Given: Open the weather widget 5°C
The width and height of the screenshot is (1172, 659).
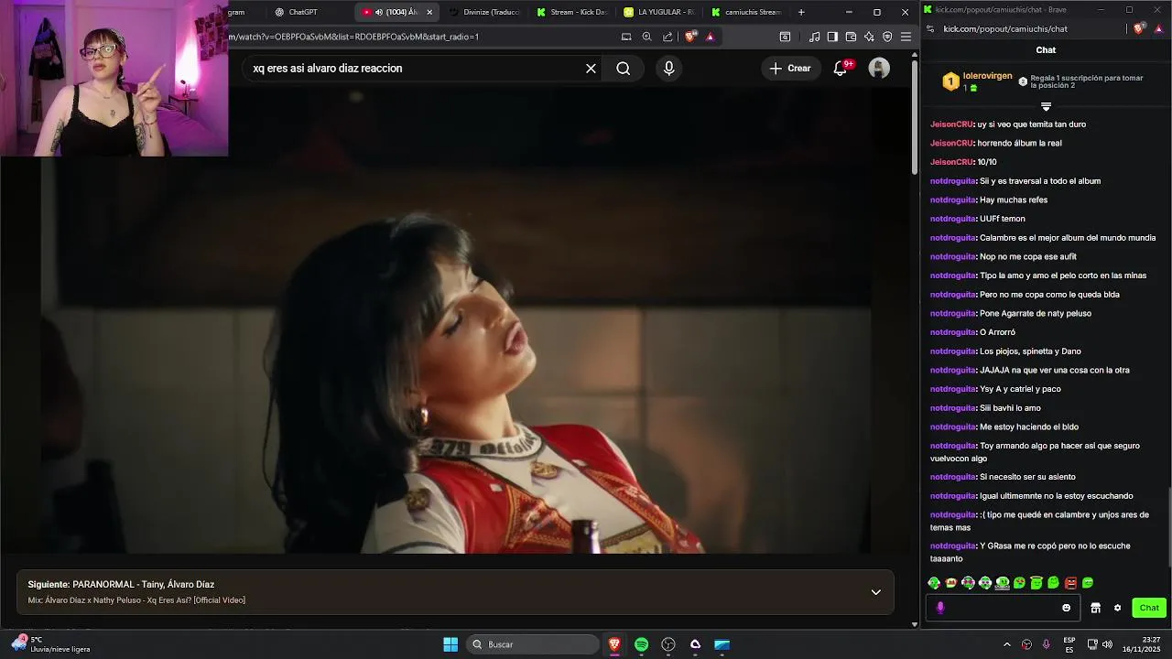Looking at the screenshot, I should (51, 644).
